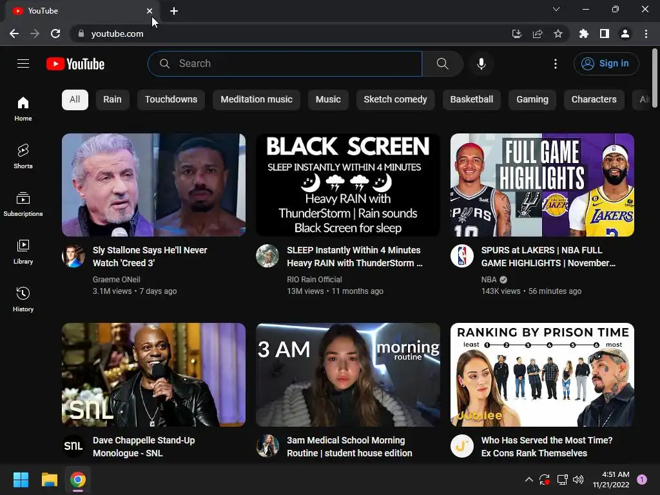
Task: Share this page icon
Action: tap(538, 34)
